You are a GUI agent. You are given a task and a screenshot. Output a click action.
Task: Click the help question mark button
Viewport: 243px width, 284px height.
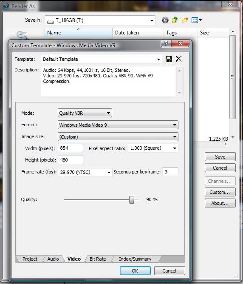166,43
